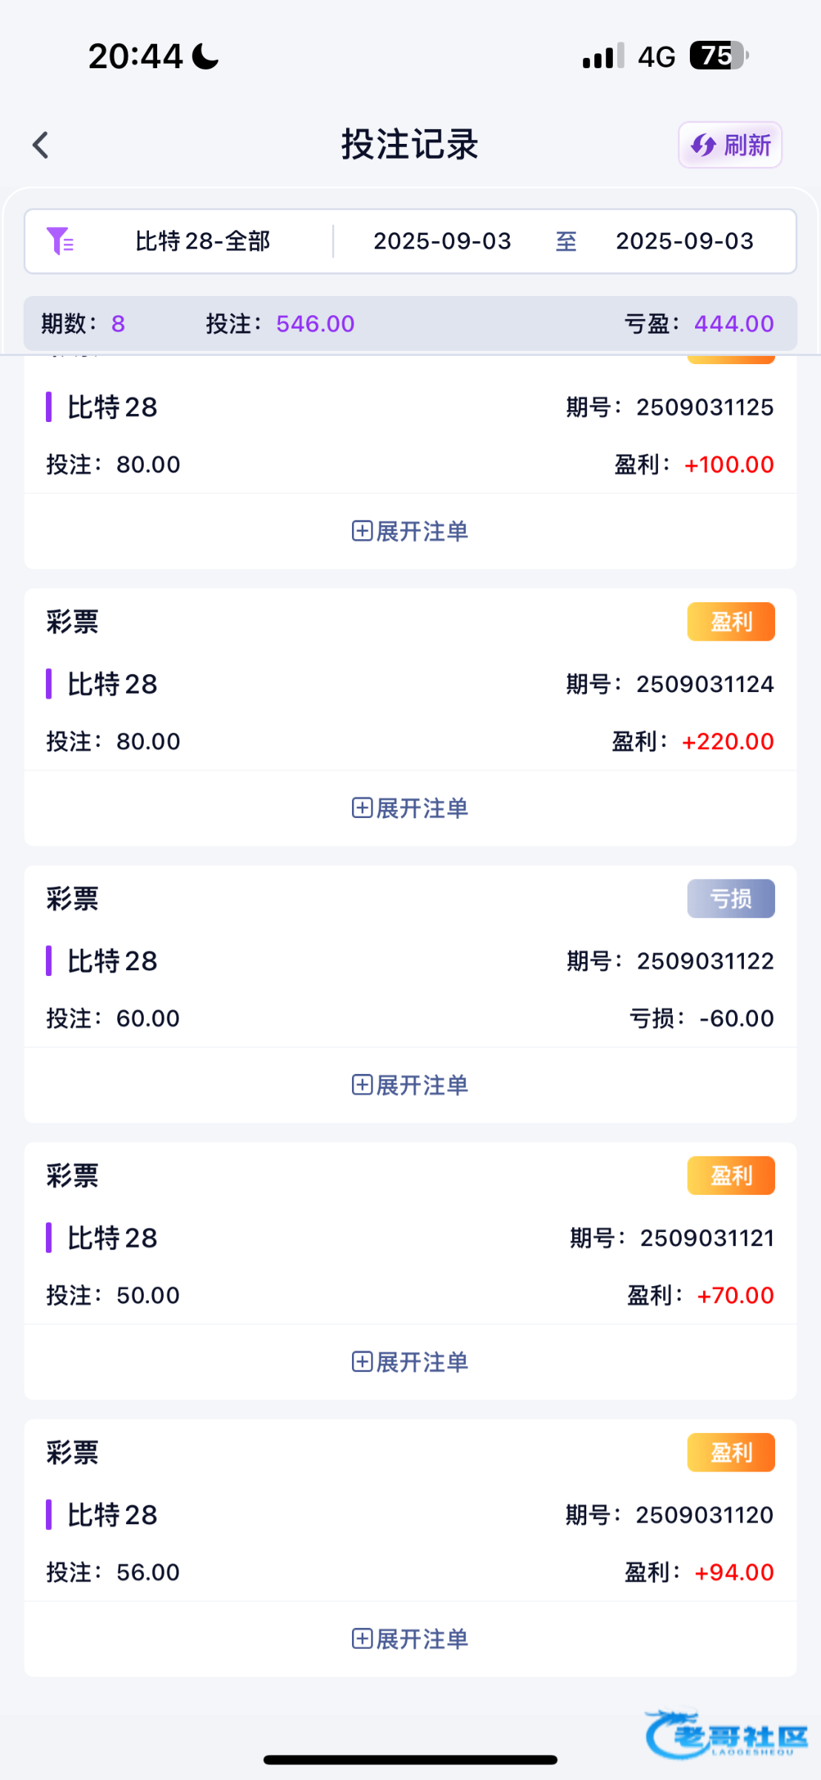Open the 比特28-全部 game filter dropdown
The width and height of the screenshot is (821, 1780).
pos(202,241)
